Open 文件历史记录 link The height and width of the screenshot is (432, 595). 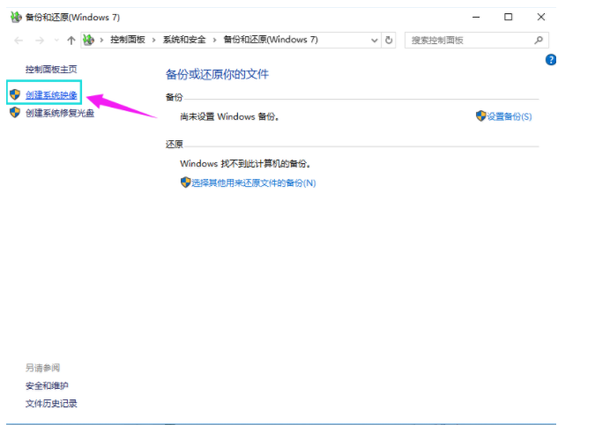[51, 404]
